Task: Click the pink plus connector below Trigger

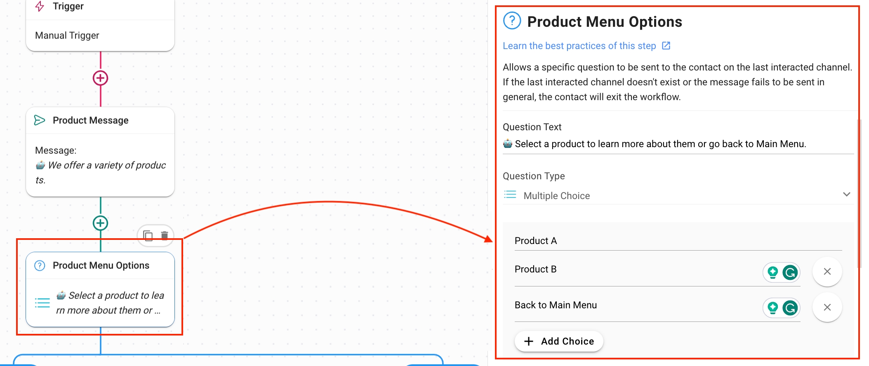Action: (100, 78)
